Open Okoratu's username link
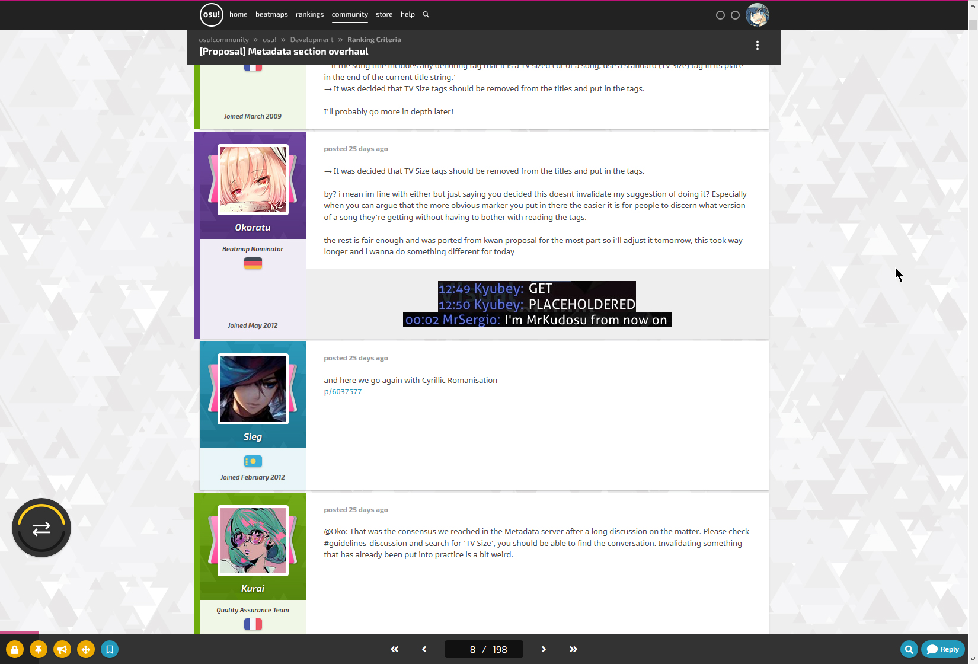The image size is (978, 664). 253,228
